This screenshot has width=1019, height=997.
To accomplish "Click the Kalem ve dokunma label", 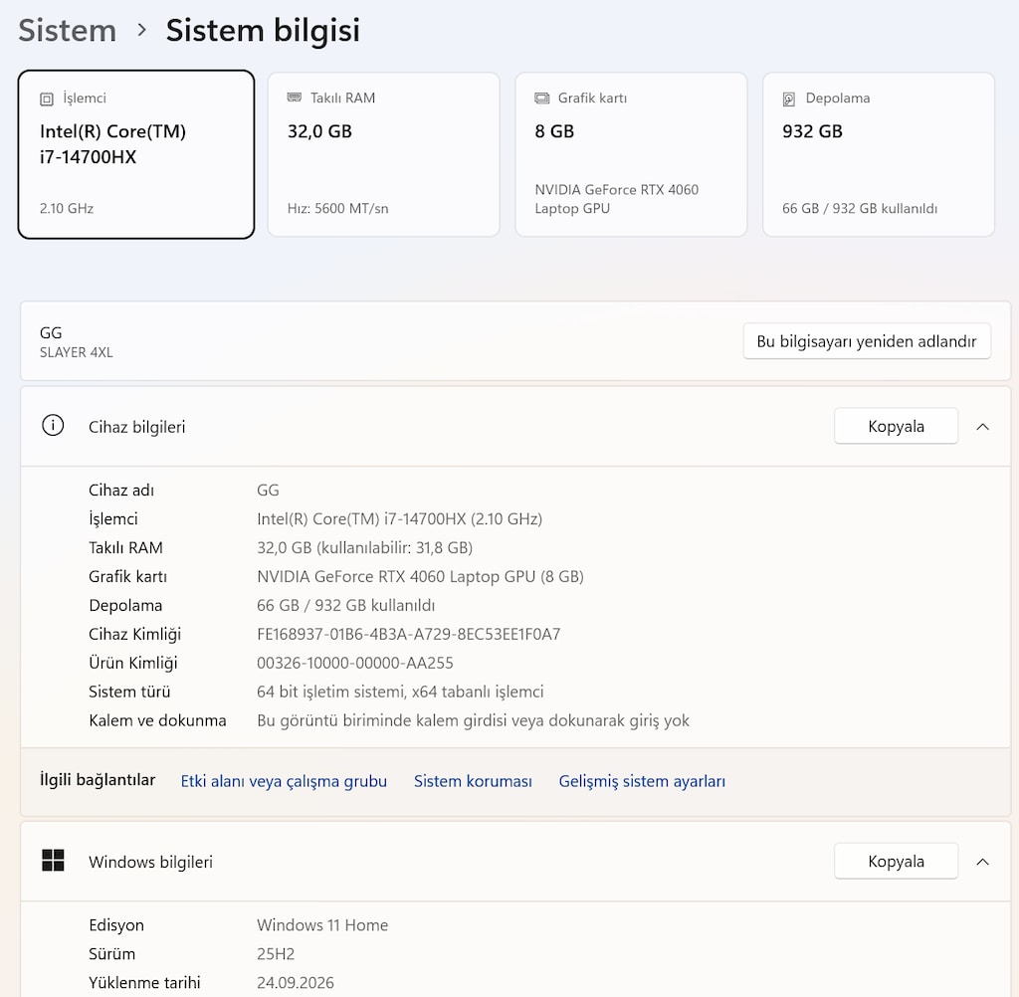I will [157, 720].
